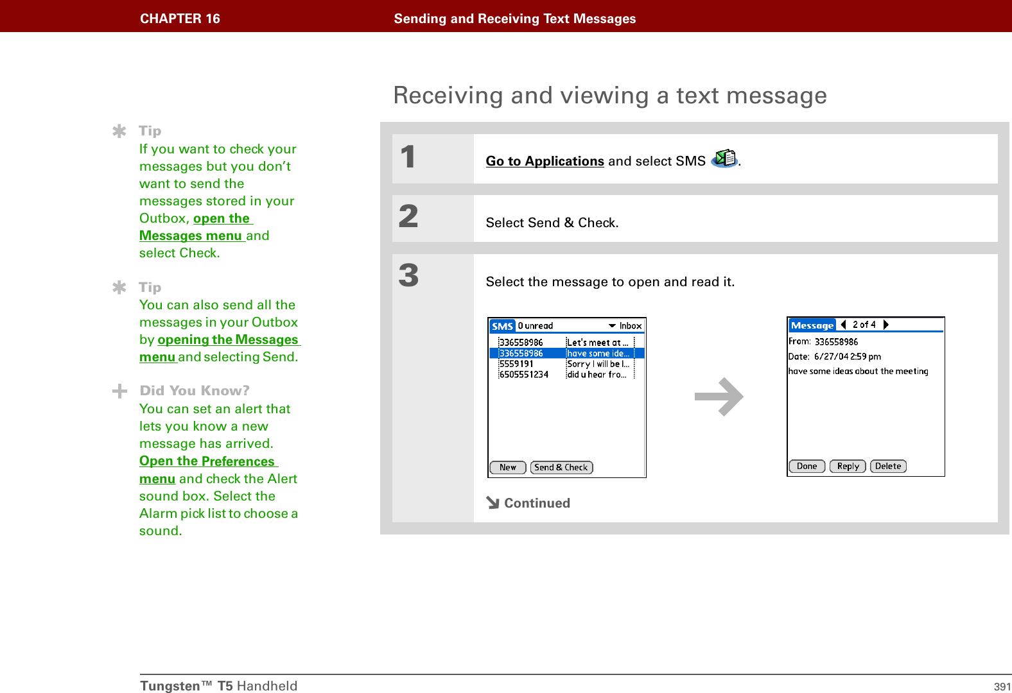1012x693 pixels.
Task: Select the SMS title tab
Action: [502, 326]
